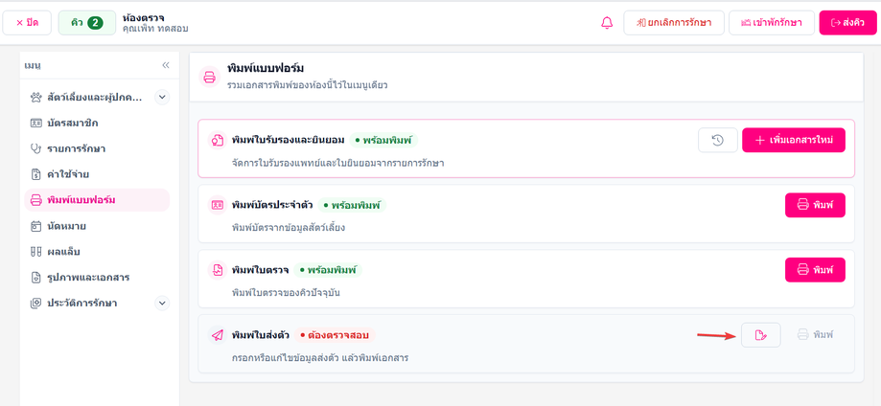The width and height of the screenshot is (881, 406).
Task: Expand สัตว์เลี้ยงและผู้ปกครอง menu chevron
Action: tap(162, 98)
